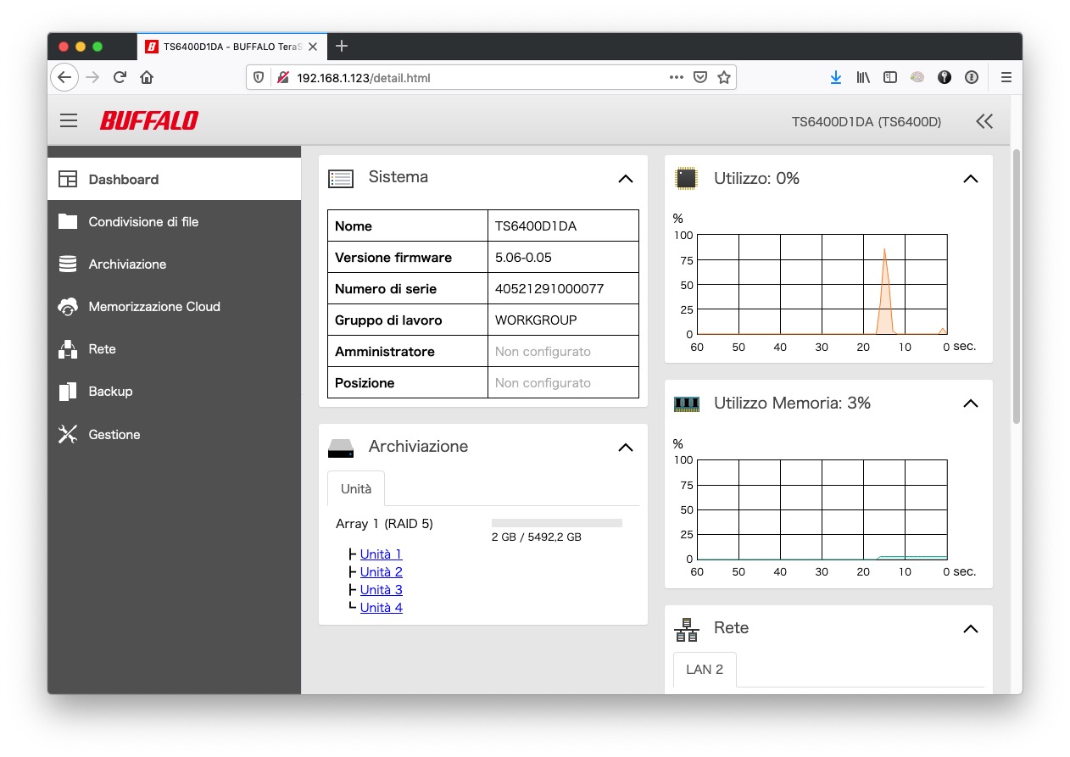The image size is (1070, 757).
Task: Open Gestione in the sidebar
Action: [x=174, y=434]
